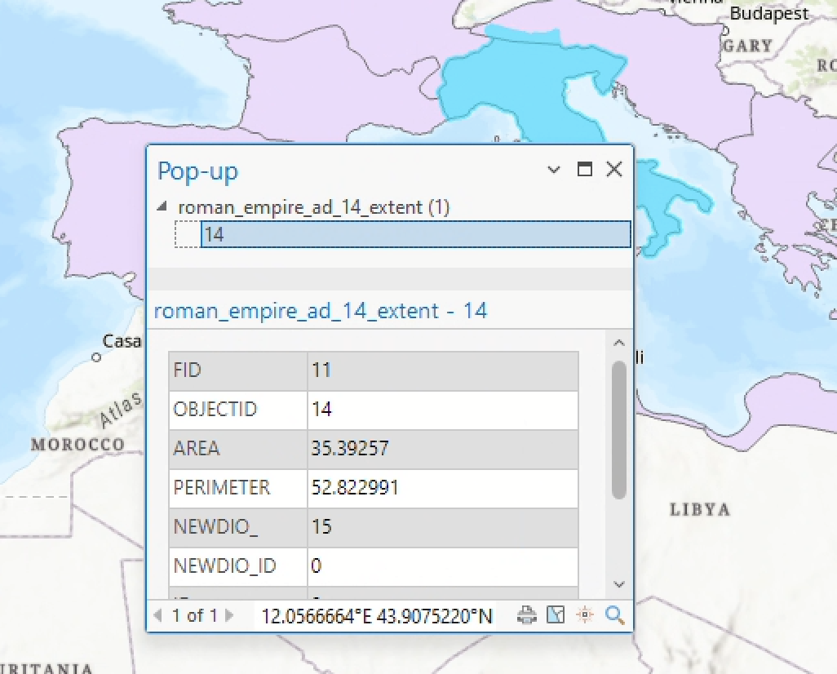This screenshot has width=837, height=674.
Task: Open the Pop-up options chevron menu
Action: click(554, 170)
